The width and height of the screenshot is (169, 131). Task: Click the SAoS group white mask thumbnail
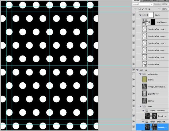151,15
